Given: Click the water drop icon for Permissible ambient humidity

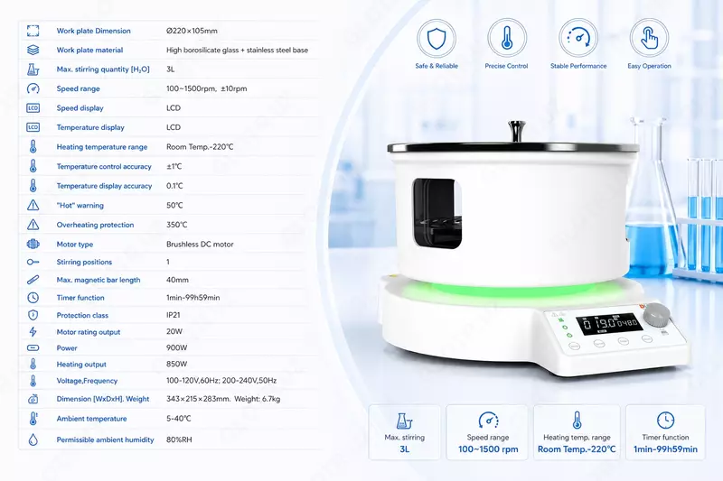Looking at the screenshot, I should point(33,439).
